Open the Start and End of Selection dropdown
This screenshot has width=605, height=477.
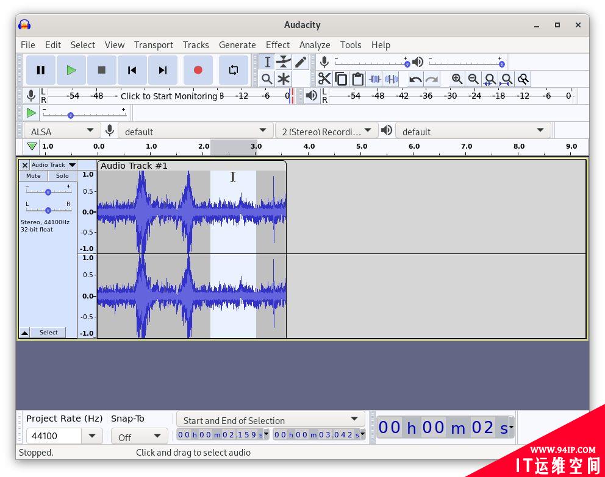(x=270, y=420)
